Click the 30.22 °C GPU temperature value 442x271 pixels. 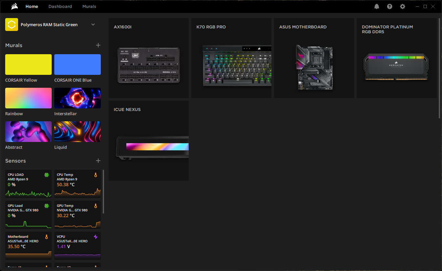(x=66, y=216)
